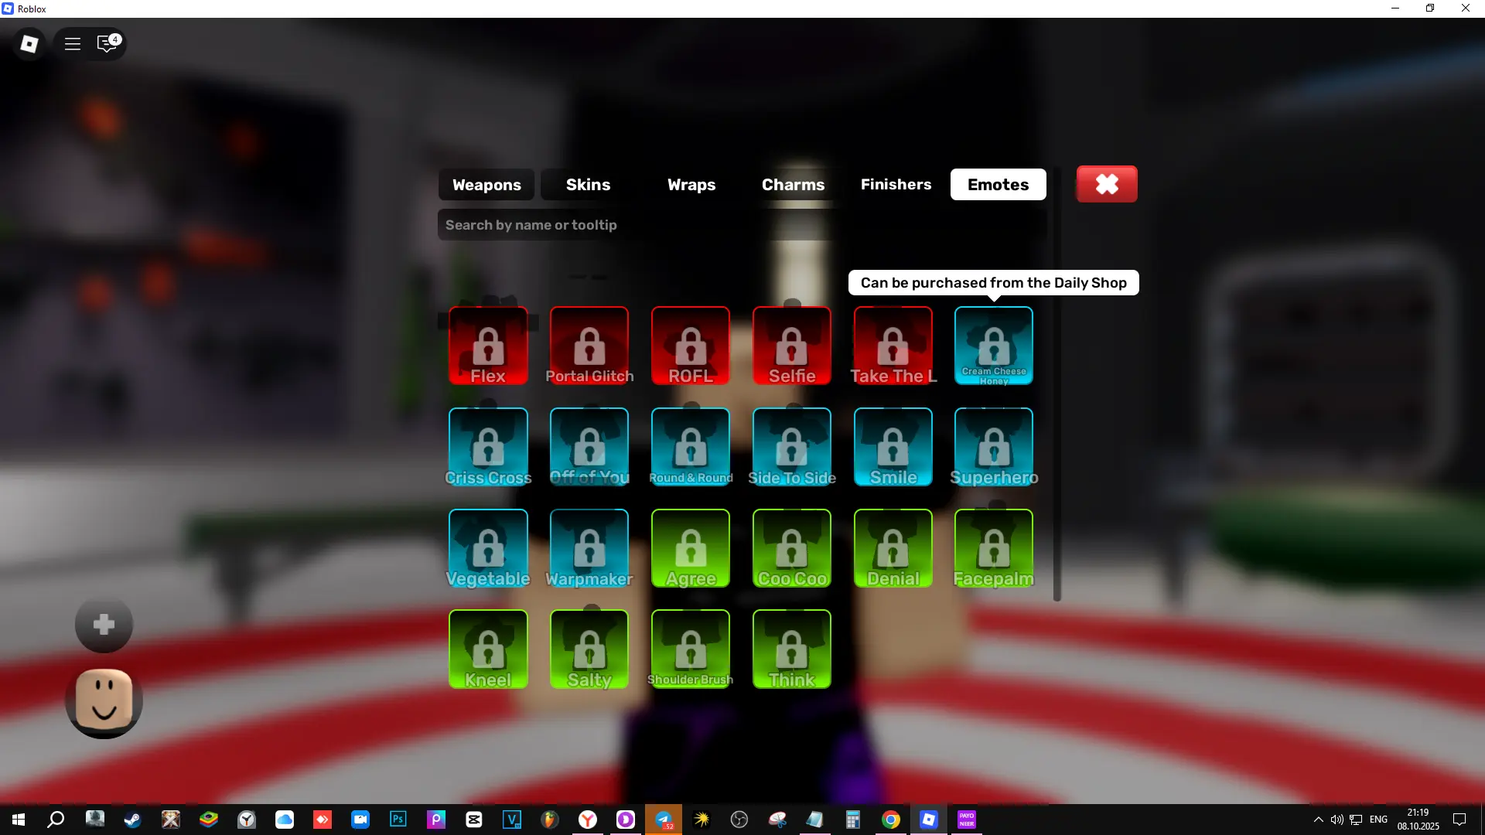
Task: Show hidden system tray icons
Action: tap(1318, 820)
